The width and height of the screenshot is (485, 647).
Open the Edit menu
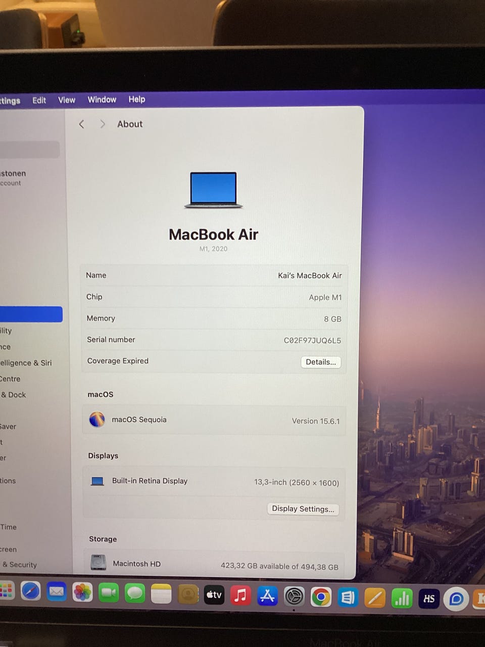coord(39,100)
